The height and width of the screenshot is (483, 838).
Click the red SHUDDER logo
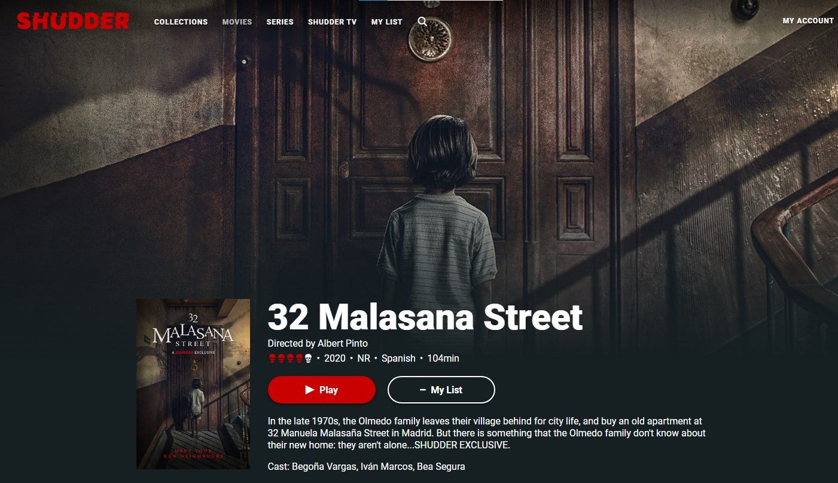pos(73,21)
